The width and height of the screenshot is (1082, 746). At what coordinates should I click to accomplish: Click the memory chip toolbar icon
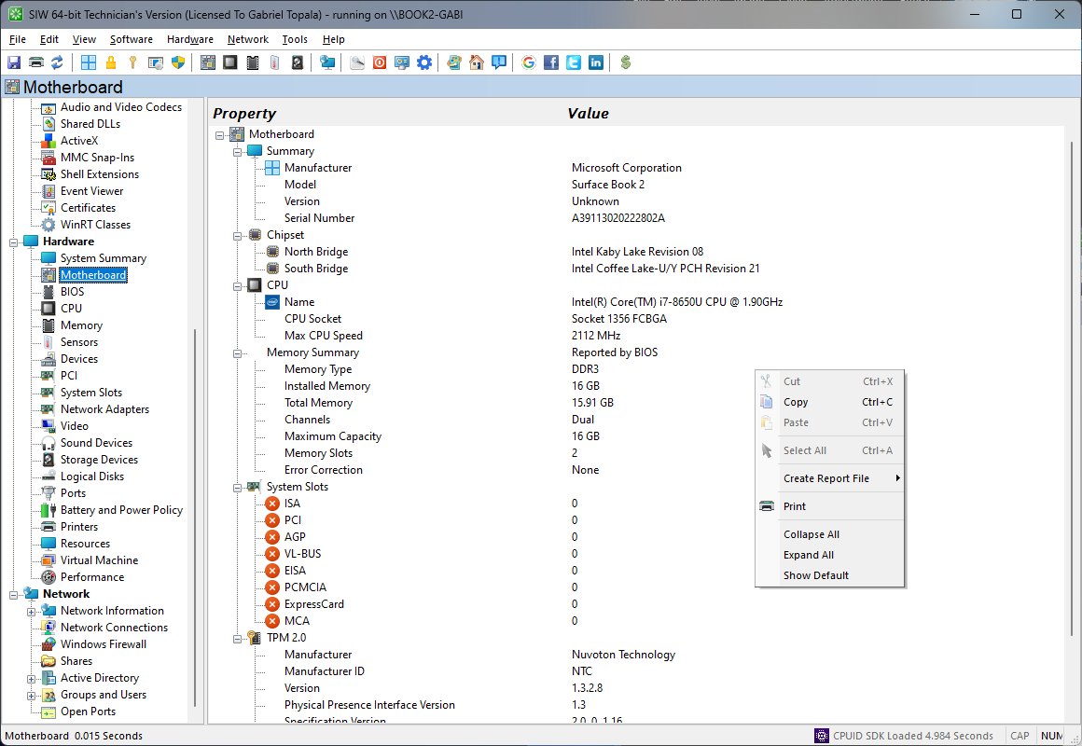coord(253,62)
